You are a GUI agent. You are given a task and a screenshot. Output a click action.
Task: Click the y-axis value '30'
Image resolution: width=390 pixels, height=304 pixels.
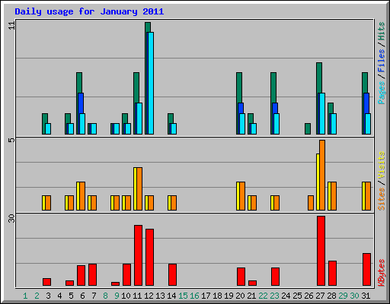[11, 219]
